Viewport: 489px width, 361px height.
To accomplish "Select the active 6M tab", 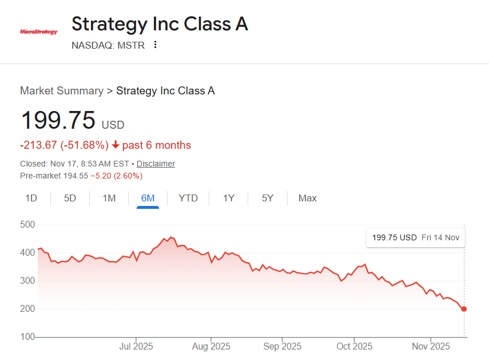I will pos(148,198).
